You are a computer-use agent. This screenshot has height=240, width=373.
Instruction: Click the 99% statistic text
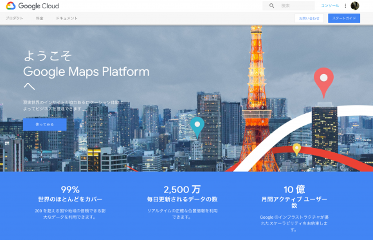click(70, 190)
